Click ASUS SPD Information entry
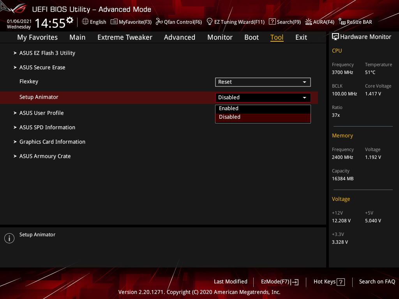The height and width of the screenshot is (299, 399). tap(47, 127)
